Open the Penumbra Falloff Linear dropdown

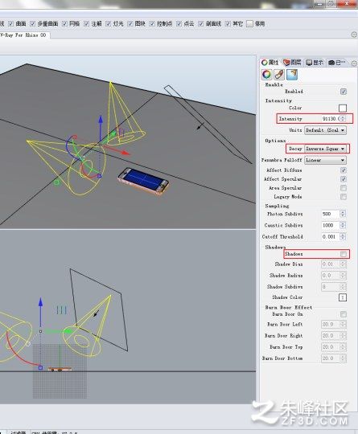pos(325,160)
